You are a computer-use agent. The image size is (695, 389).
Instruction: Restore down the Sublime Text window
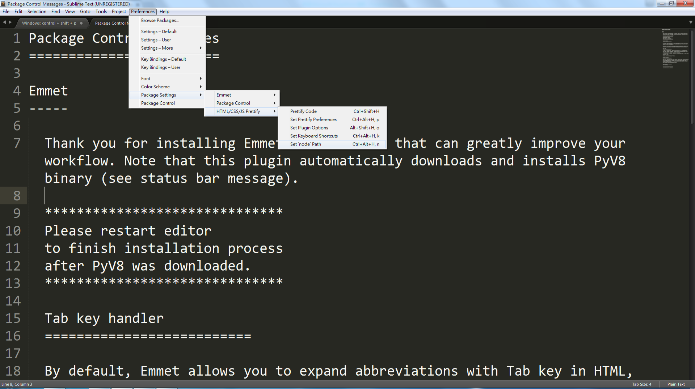[671, 4]
